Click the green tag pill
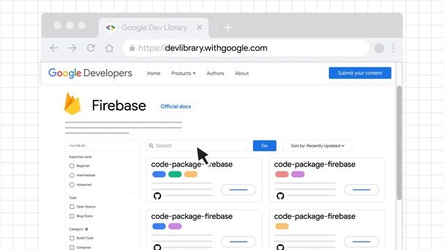Screen dimensions: 444x250 [x=175, y=174]
